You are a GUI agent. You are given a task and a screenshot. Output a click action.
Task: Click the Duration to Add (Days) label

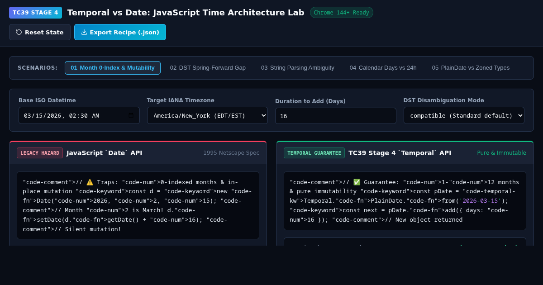tap(310, 101)
